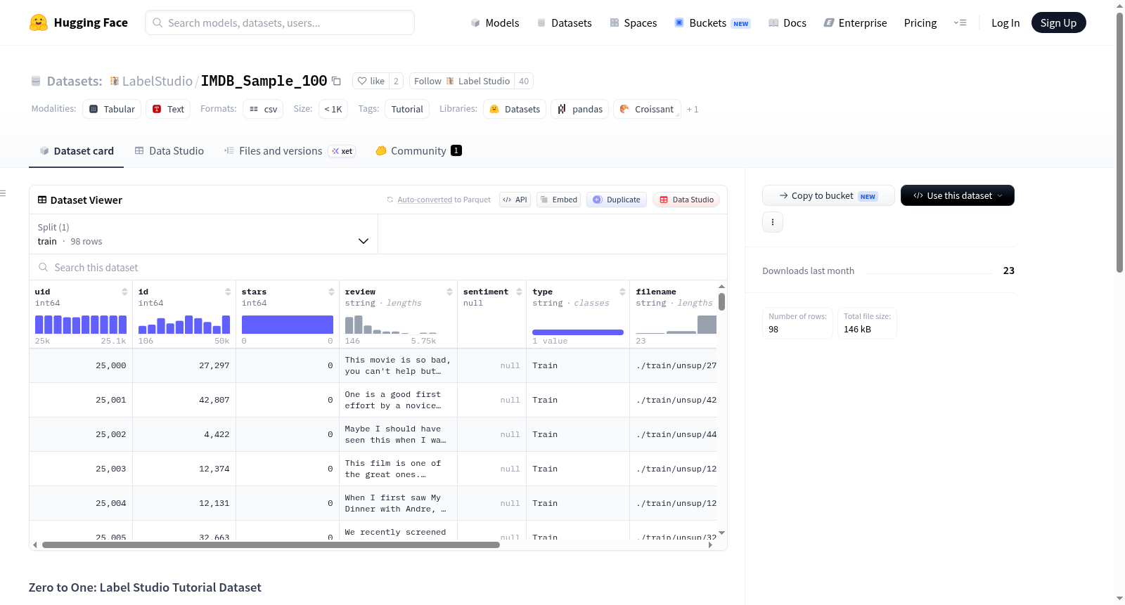Click Copy to bucket

point(828,195)
